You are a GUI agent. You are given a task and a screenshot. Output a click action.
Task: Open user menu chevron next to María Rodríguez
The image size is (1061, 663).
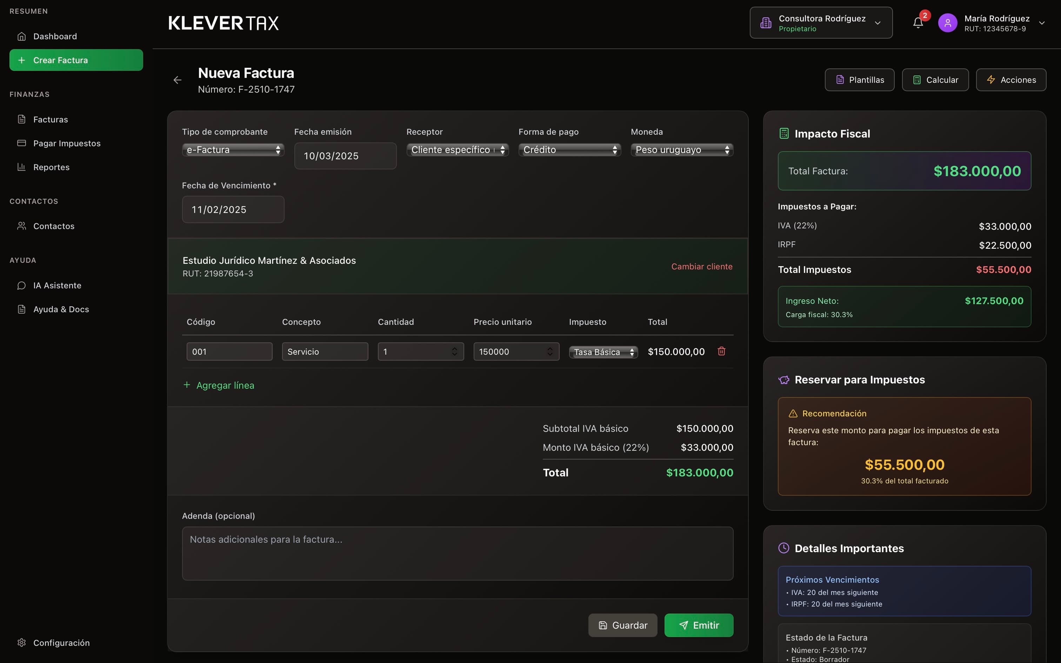click(x=1042, y=23)
